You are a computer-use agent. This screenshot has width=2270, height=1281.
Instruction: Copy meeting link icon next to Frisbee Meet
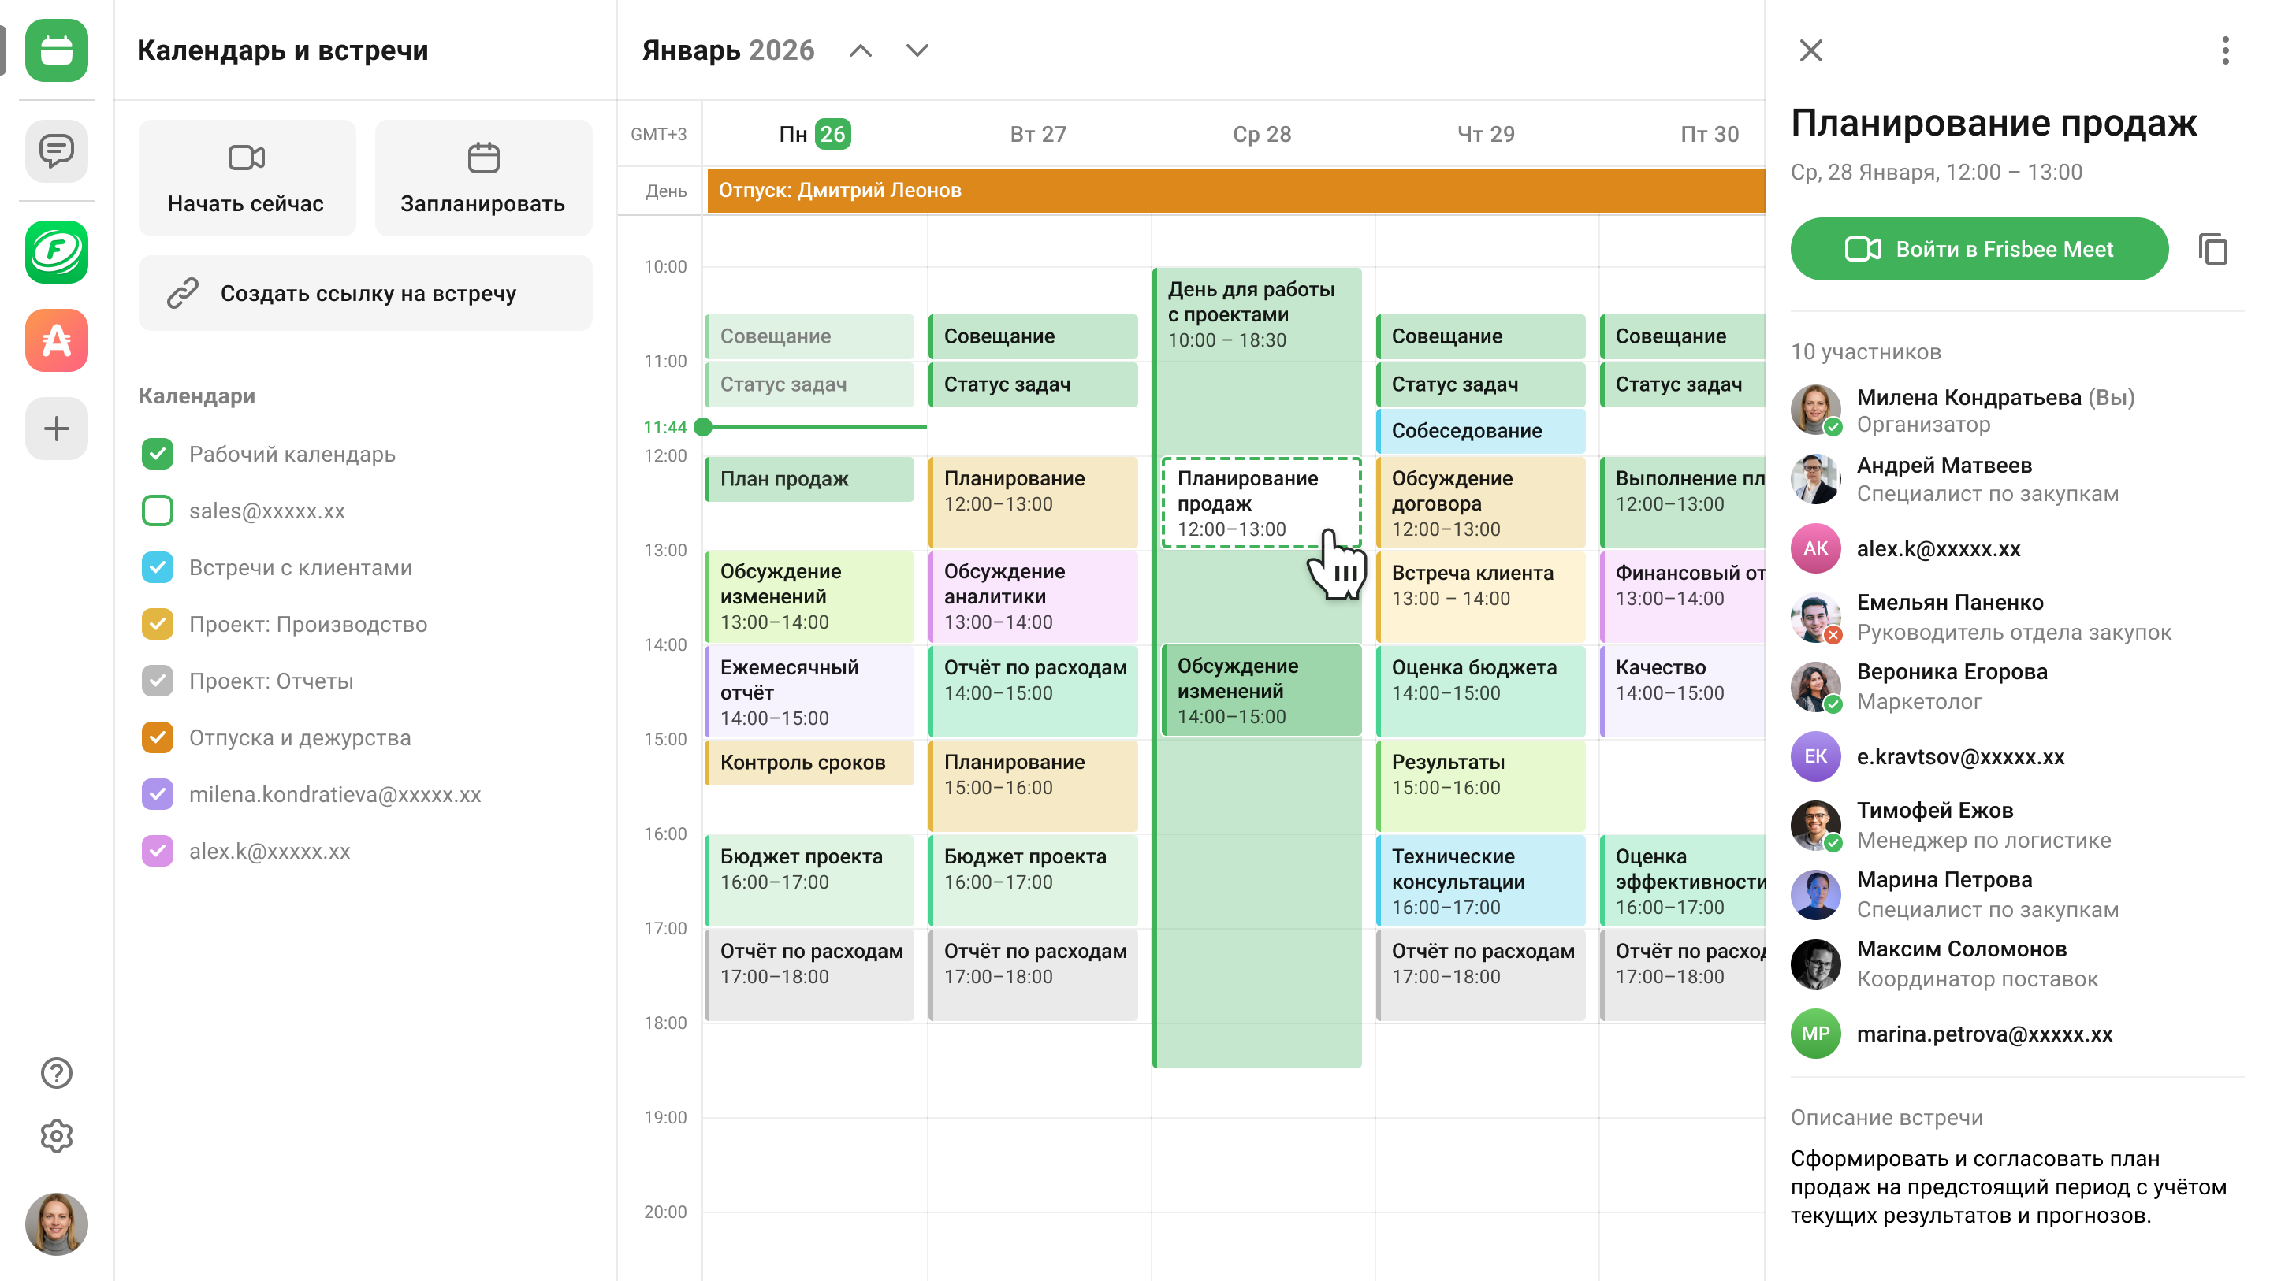pos(2212,249)
